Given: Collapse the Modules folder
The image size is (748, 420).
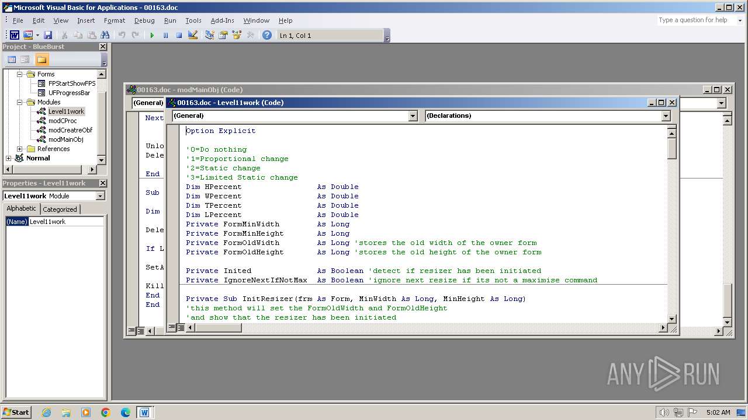Looking at the screenshot, I should (19, 102).
